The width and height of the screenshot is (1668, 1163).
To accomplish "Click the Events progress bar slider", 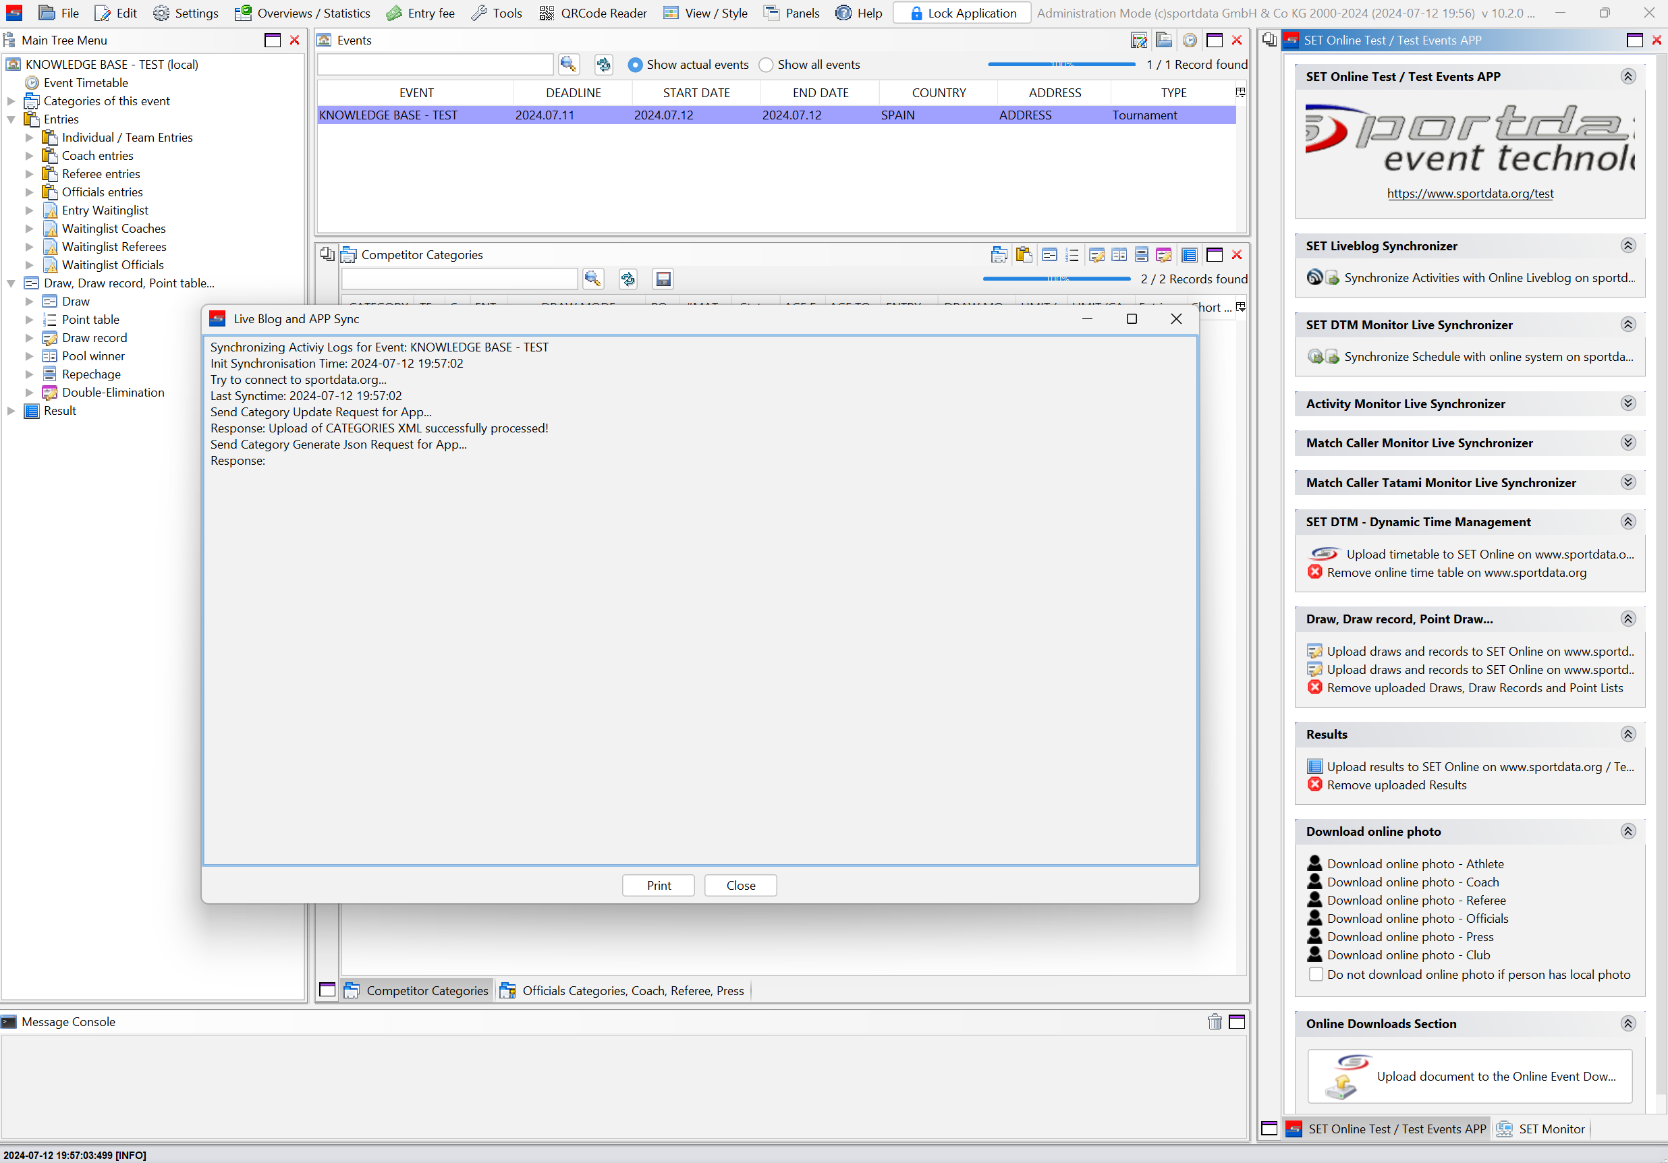I will pos(1061,65).
